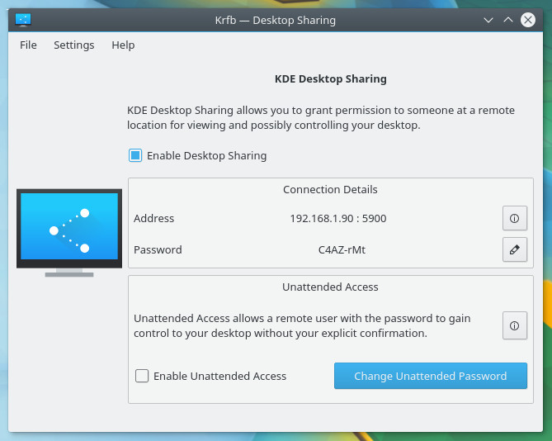Tick the Enable Unattended Access checkbox

coord(143,376)
